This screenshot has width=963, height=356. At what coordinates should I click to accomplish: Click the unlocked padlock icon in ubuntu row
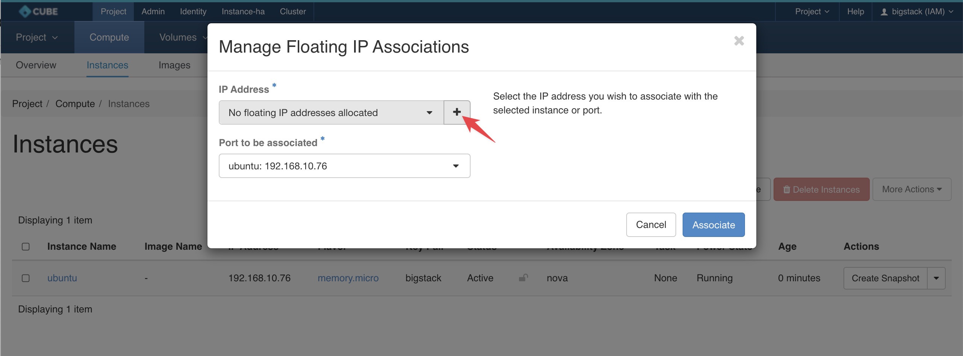[x=523, y=278]
